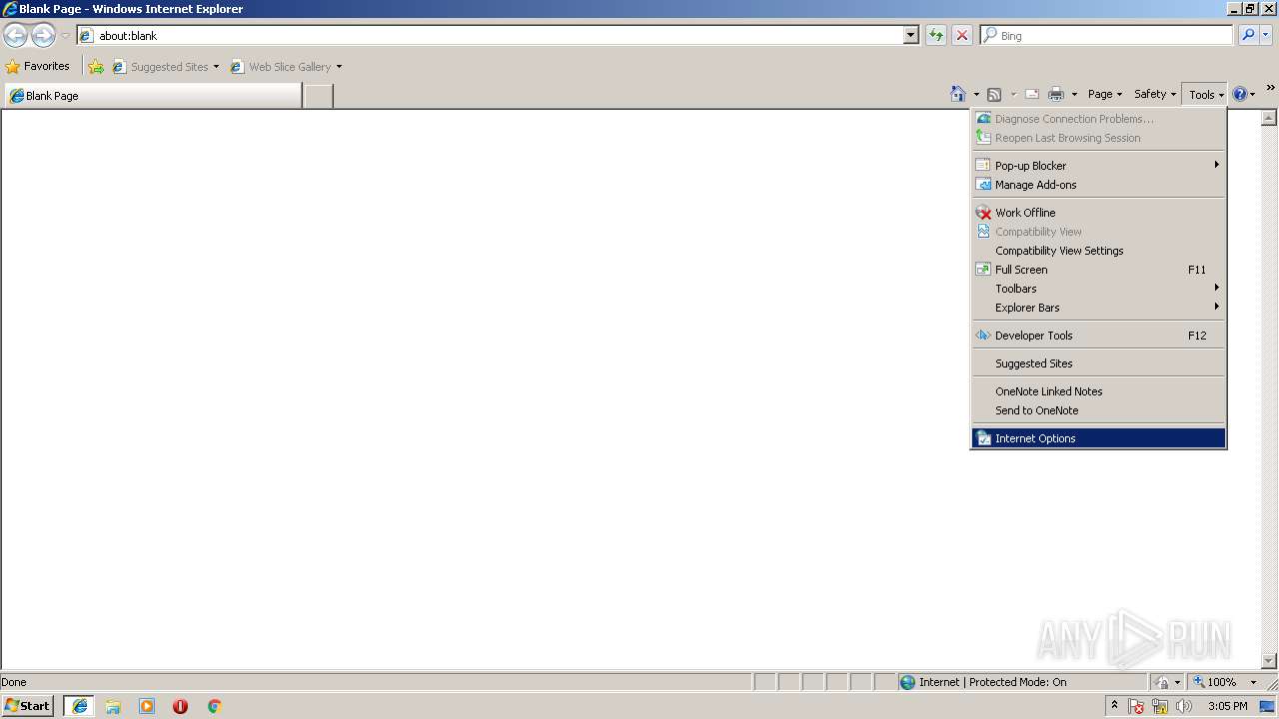Image resolution: width=1279 pixels, height=719 pixels.
Task: Click the vertical scrollbar down arrow
Action: coord(1269,661)
